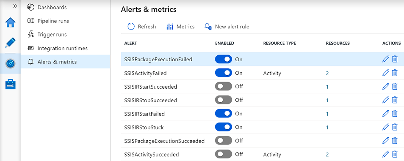
Task: Select the SSISPackageExecutionSucceeded alert name
Action: coord(164,141)
